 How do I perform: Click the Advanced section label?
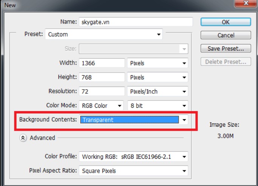pyautogui.click(x=42, y=138)
